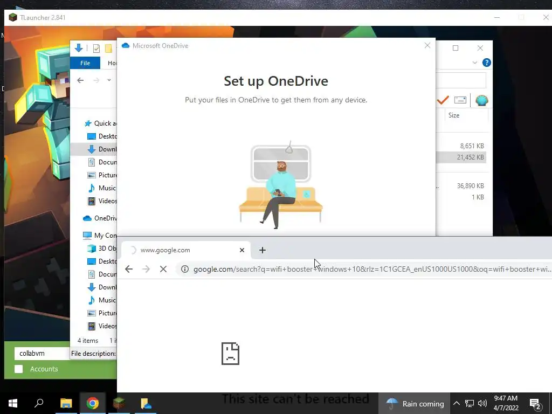Close the www.google.com Chrome tab
This screenshot has width=552, height=414.
(242, 250)
